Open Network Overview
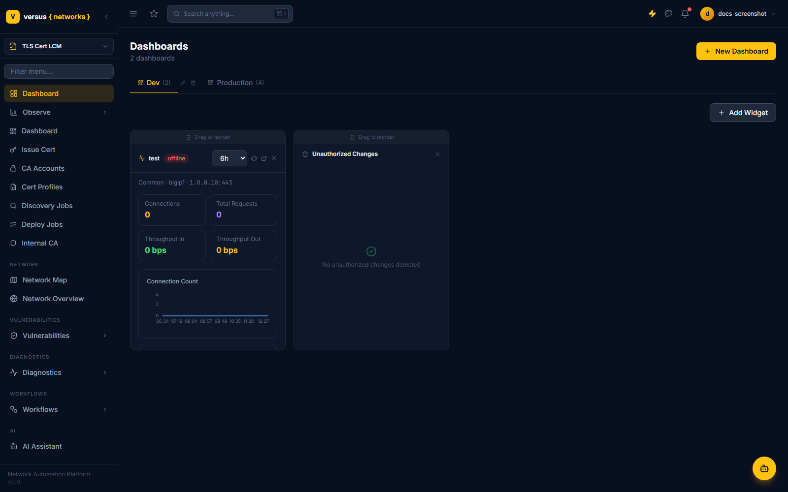 (59, 299)
